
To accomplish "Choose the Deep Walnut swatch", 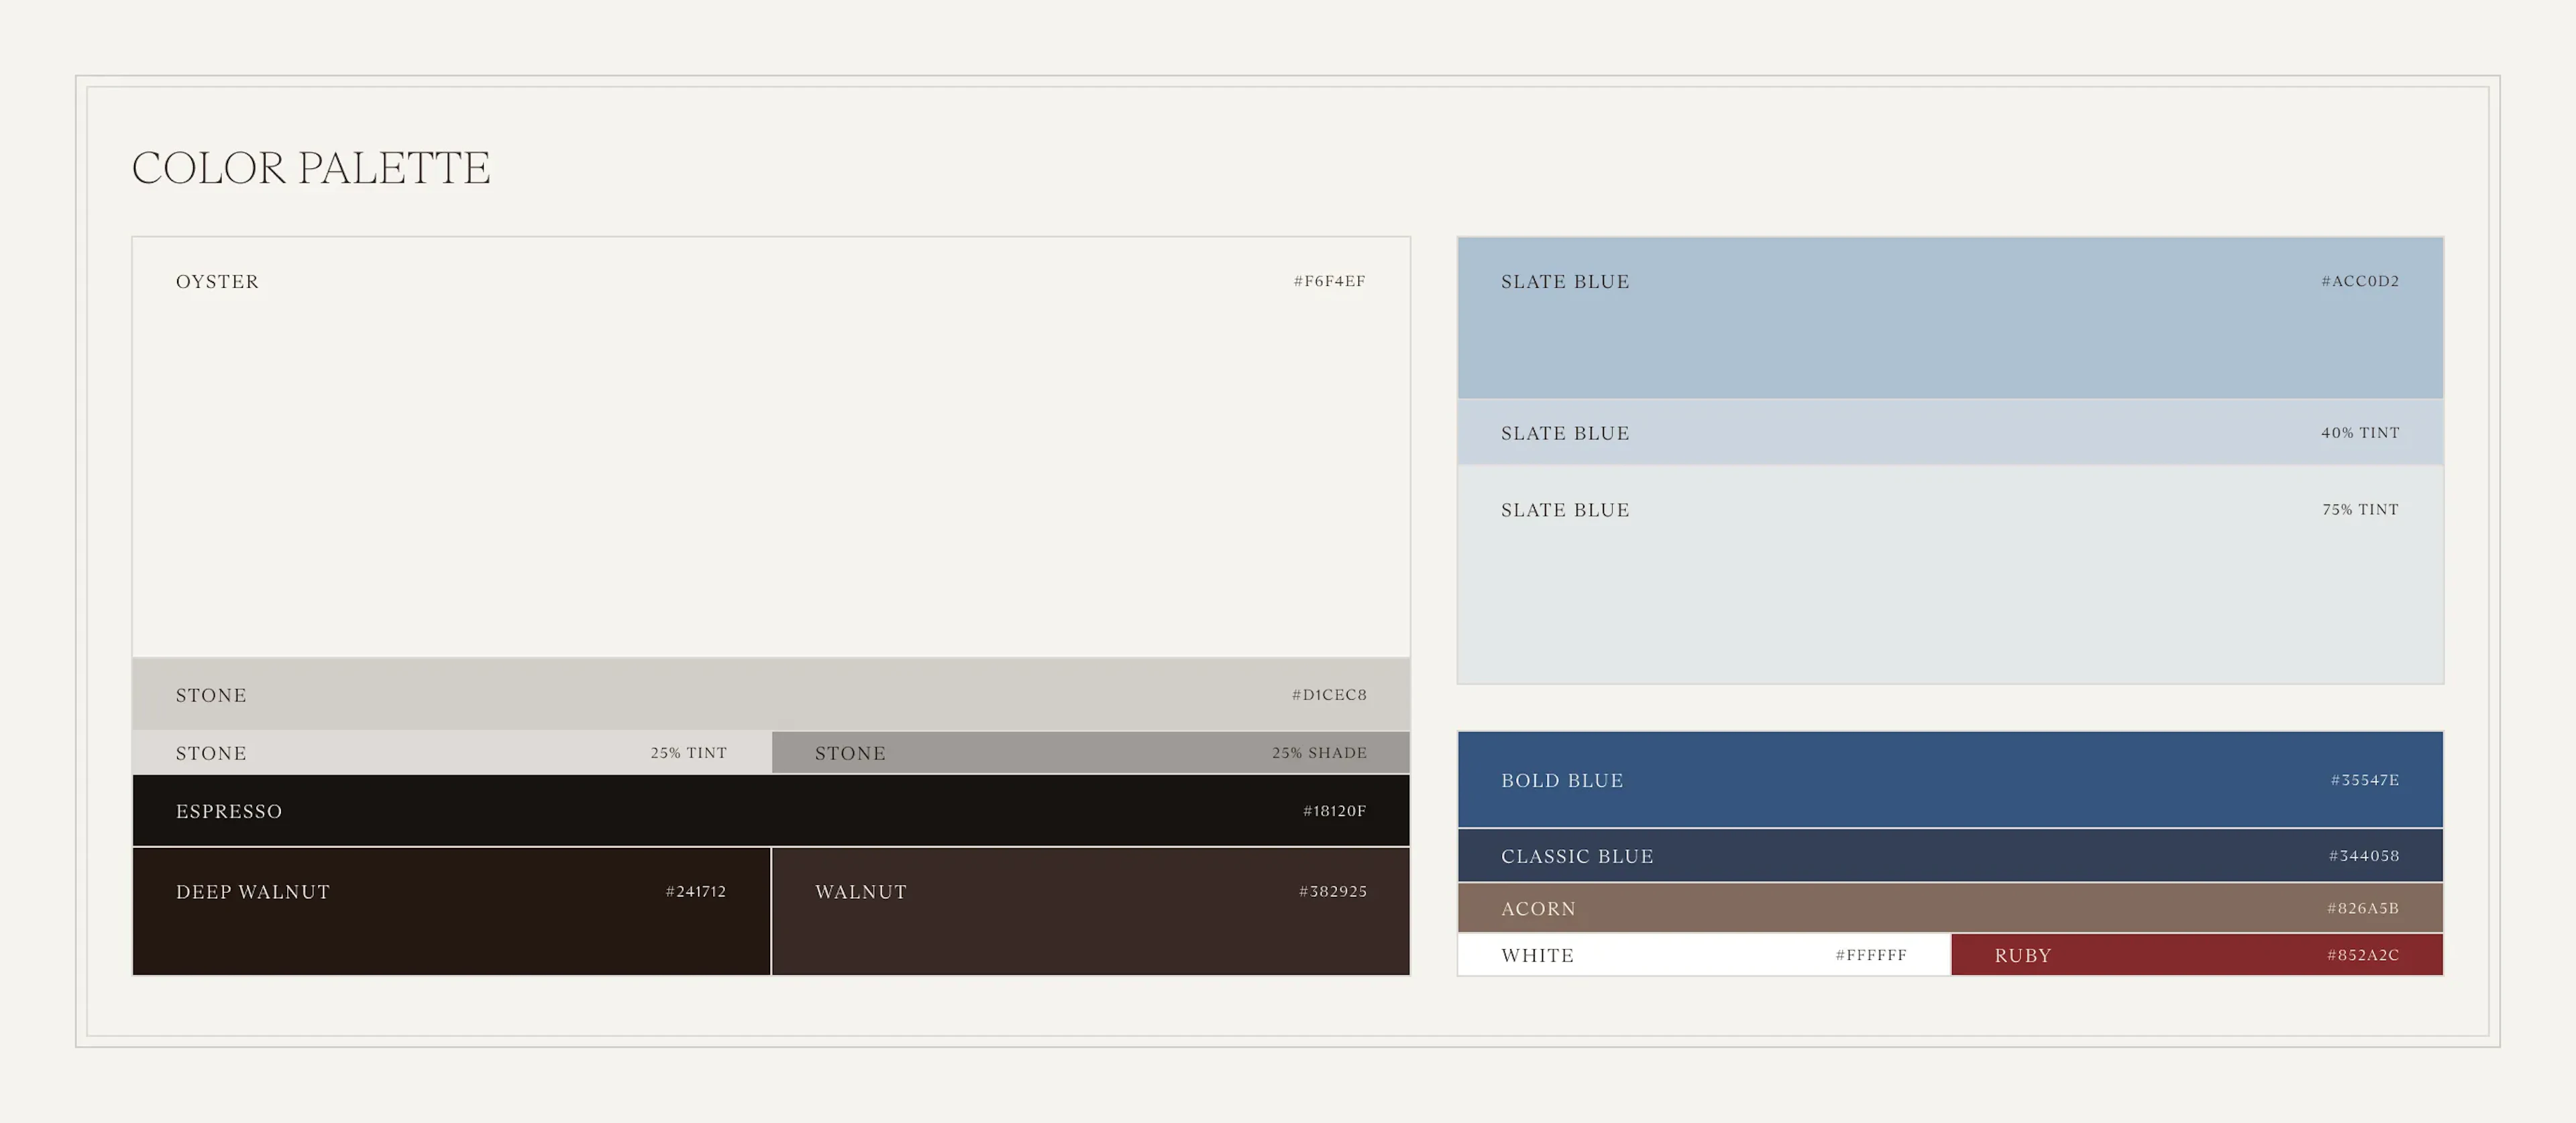I will click(x=451, y=911).
